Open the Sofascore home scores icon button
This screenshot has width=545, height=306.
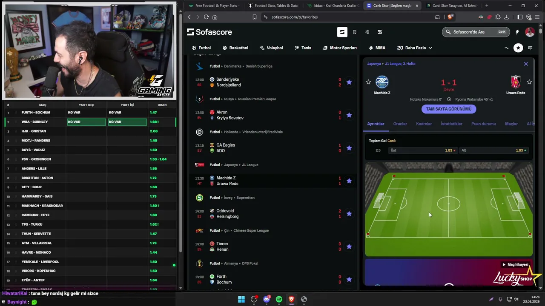pyautogui.click(x=342, y=32)
